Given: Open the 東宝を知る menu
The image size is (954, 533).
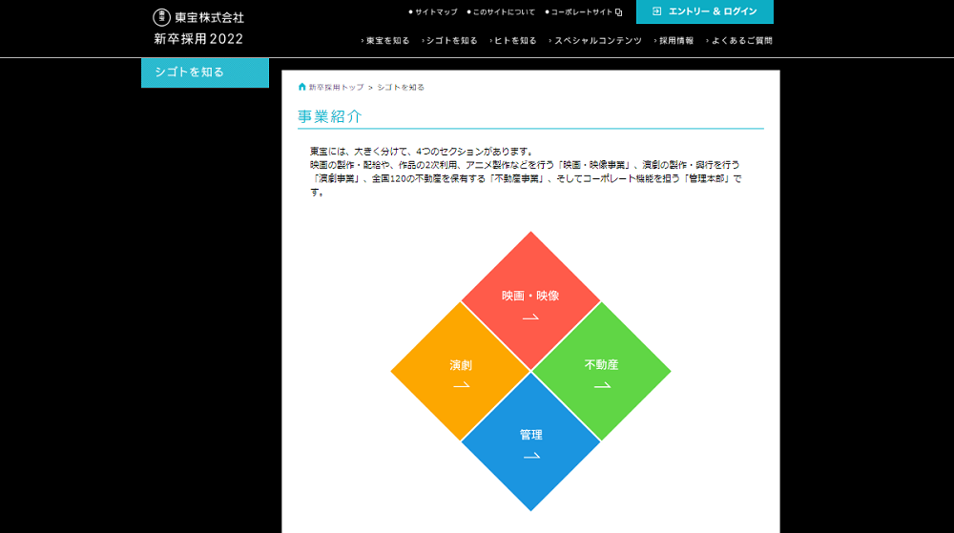Looking at the screenshot, I should 385,41.
